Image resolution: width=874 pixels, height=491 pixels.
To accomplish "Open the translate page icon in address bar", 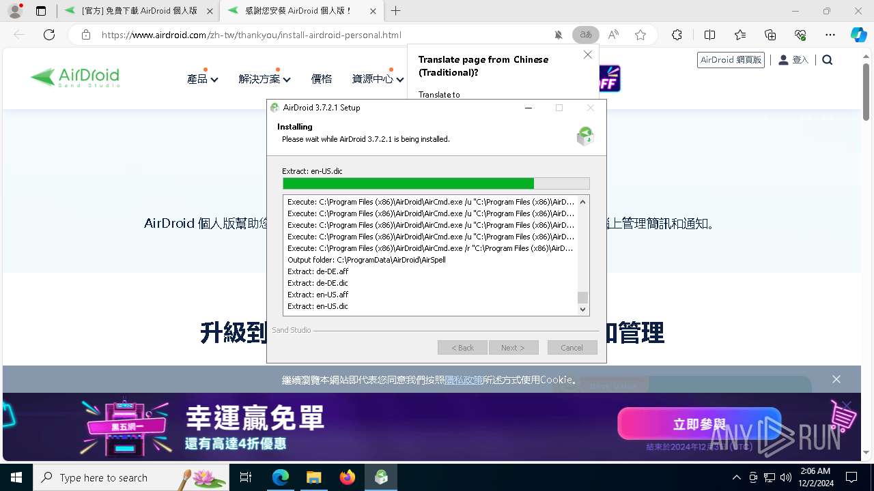I will coord(586,35).
